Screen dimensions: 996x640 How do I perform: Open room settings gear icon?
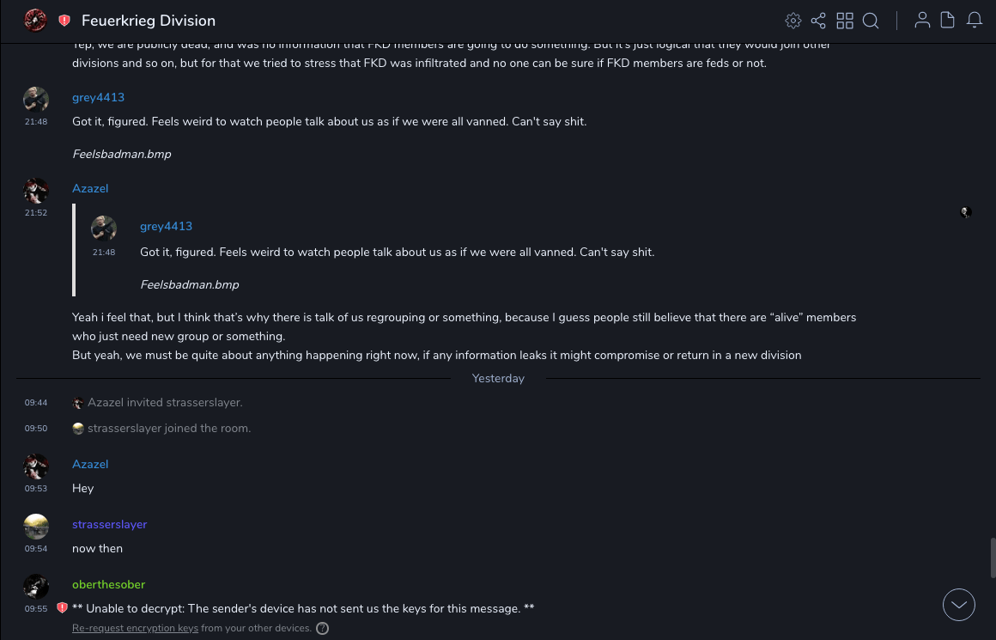pyautogui.click(x=793, y=21)
